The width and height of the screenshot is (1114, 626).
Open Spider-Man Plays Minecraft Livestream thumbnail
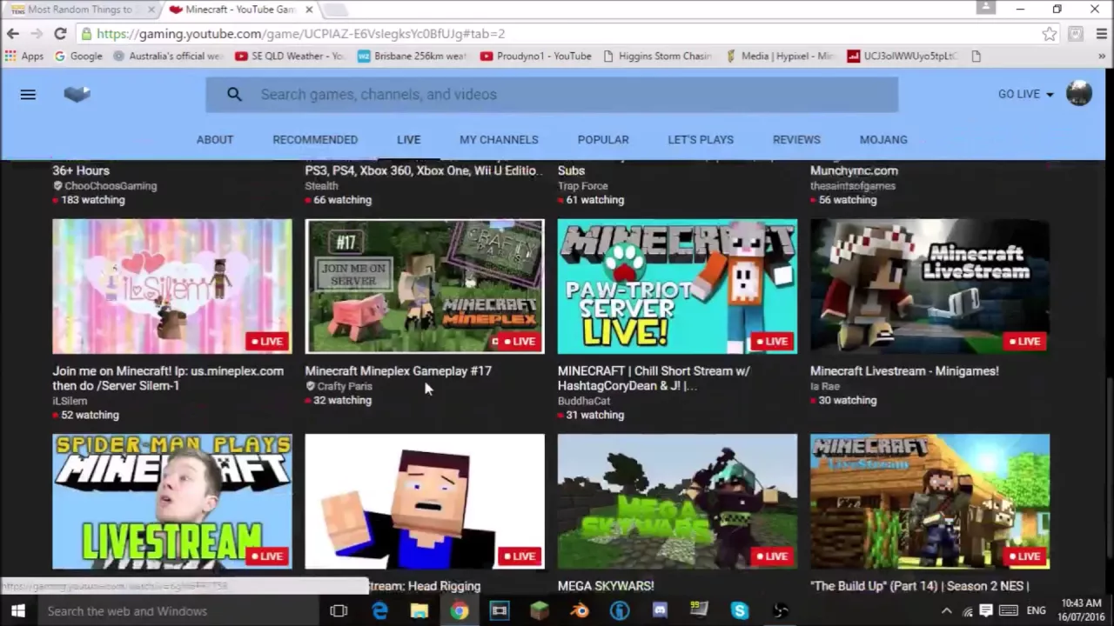172,502
